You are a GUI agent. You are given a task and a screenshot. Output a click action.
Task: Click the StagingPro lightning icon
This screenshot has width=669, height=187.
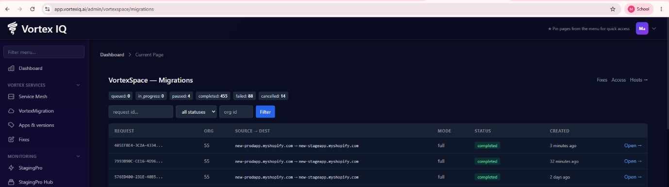[11, 168]
